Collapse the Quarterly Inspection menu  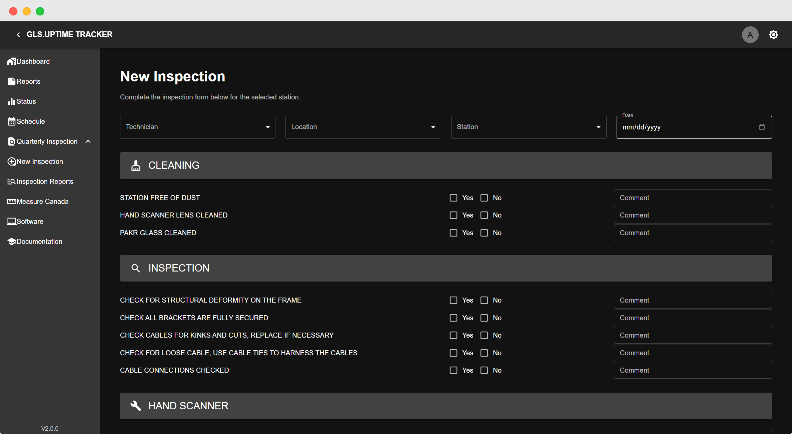(x=88, y=141)
